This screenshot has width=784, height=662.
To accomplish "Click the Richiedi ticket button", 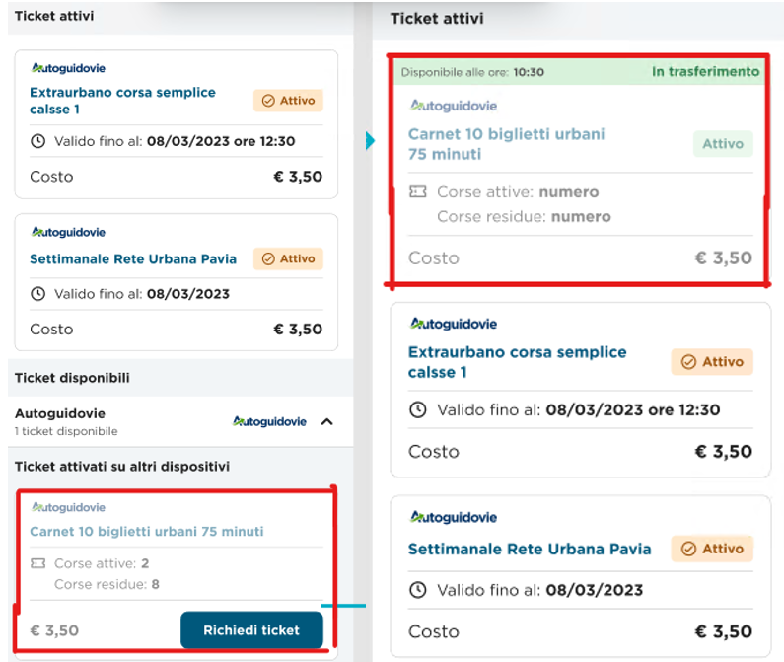I will pyautogui.click(x=251, y=630).
